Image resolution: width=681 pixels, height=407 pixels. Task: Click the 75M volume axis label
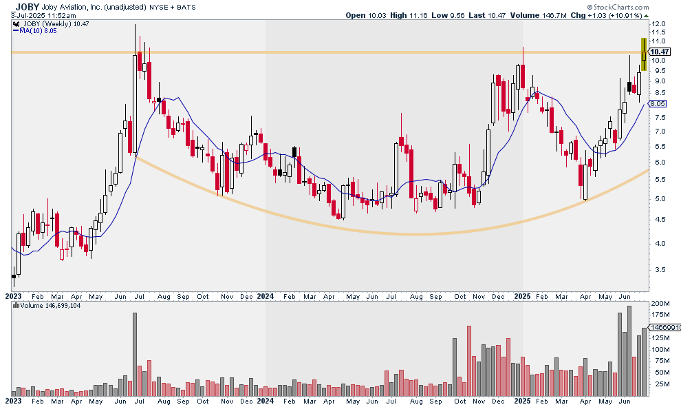(x=662, y=360)
